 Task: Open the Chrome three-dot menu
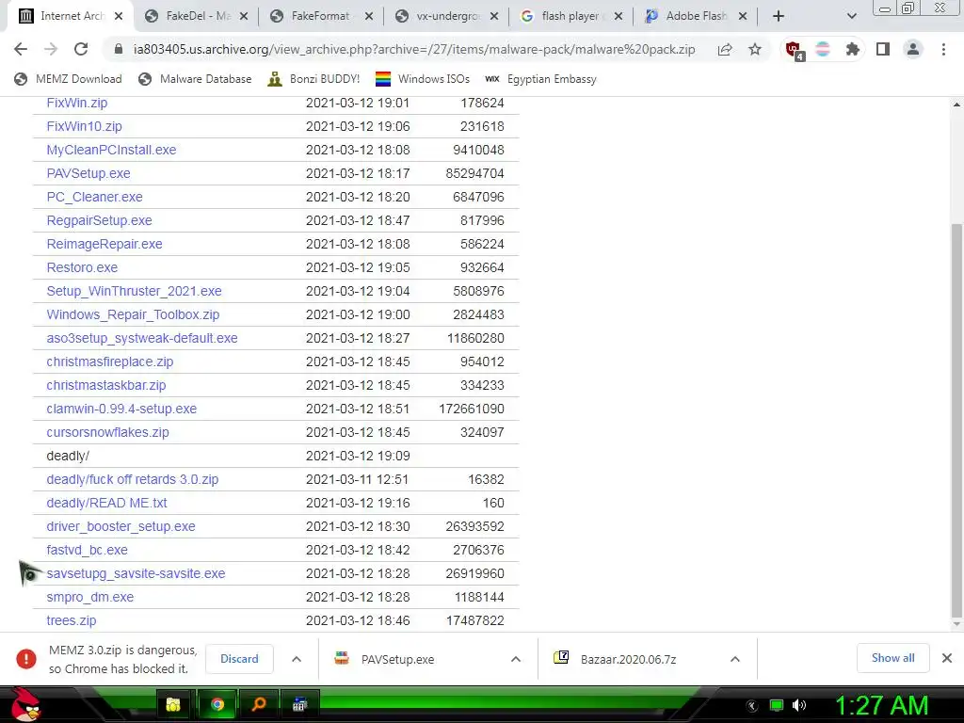pos(943,49)
